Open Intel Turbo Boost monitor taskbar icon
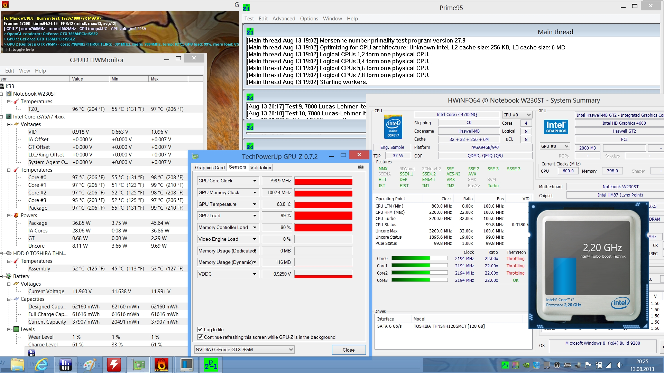The height and width of the screenshot is (373, 664). coord(186,365)
